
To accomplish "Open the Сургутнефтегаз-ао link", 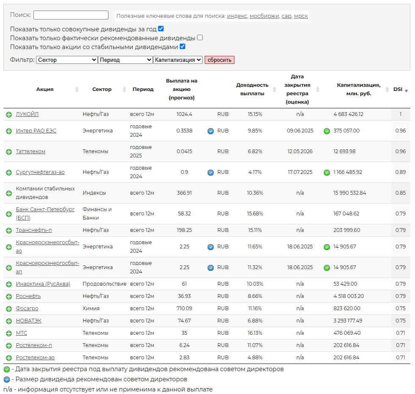I will 40,172.
